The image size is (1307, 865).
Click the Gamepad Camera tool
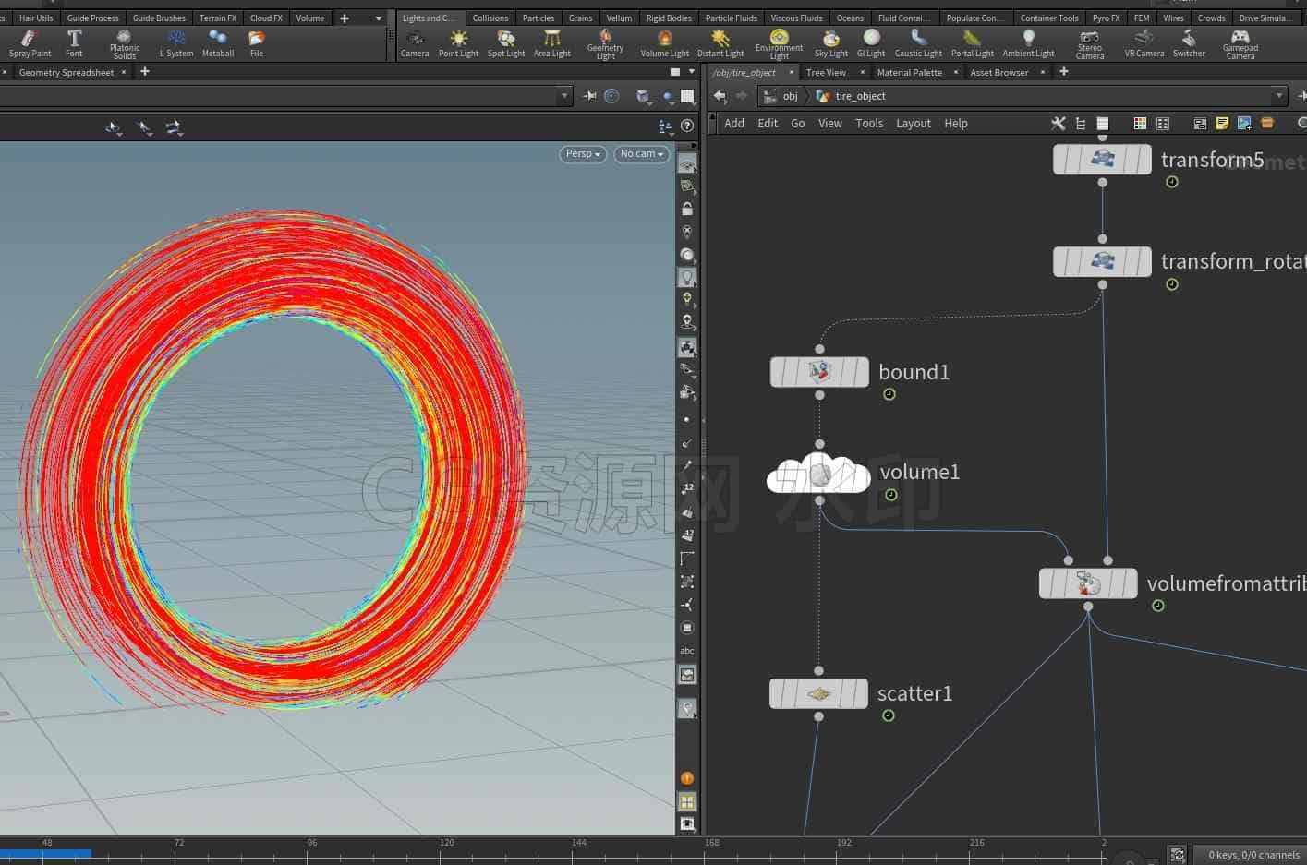(x=1240, y=44)
